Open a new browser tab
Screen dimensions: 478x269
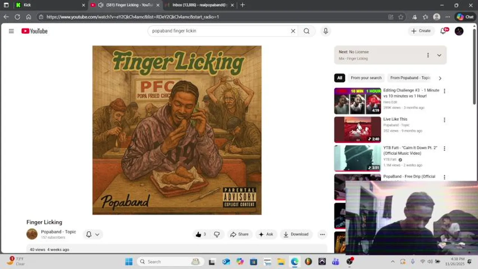point(242,5)
